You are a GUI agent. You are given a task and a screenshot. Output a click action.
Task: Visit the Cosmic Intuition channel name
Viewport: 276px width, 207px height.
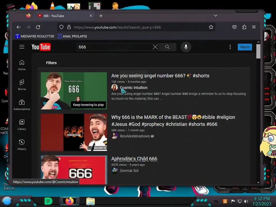click(134, 88)
